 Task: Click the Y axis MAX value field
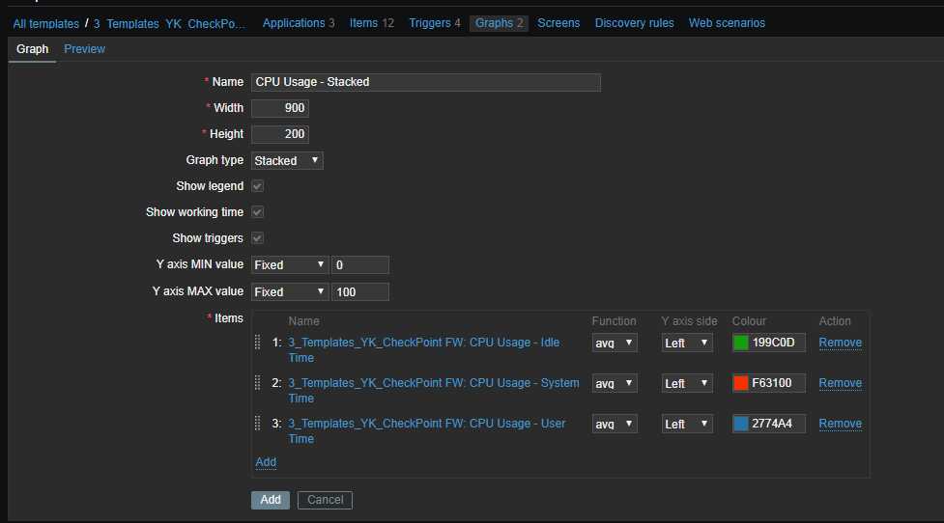[x=360, y=292]
